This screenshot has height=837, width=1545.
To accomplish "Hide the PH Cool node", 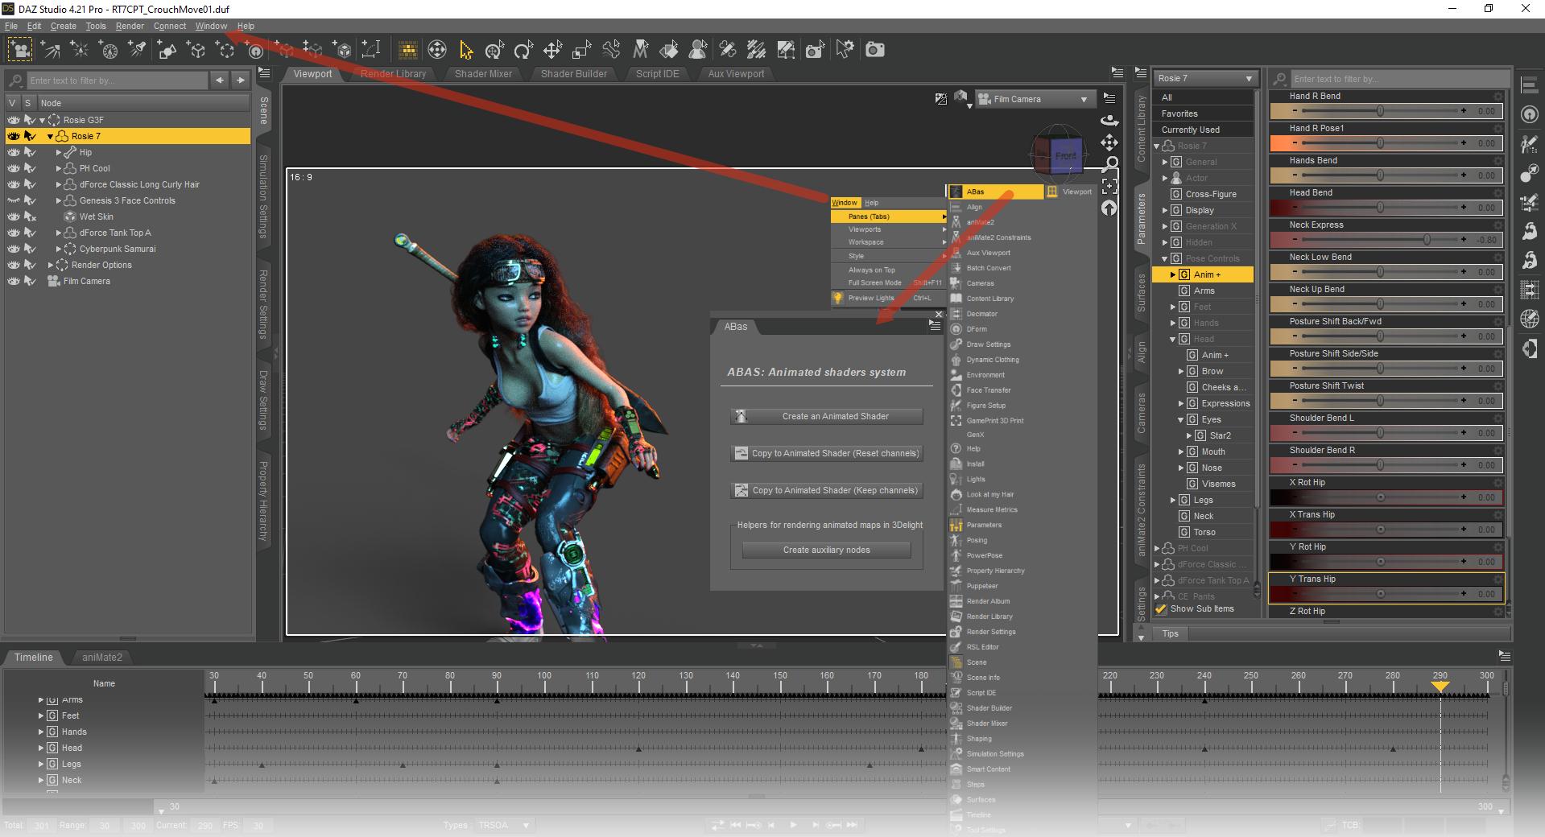I will click(14, 168).
